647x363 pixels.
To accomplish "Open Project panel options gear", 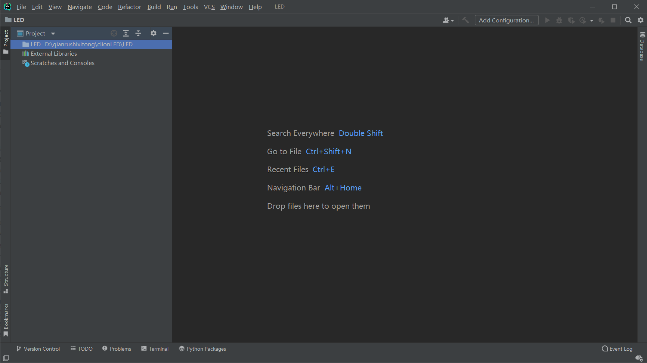I will tap(154, 33).
